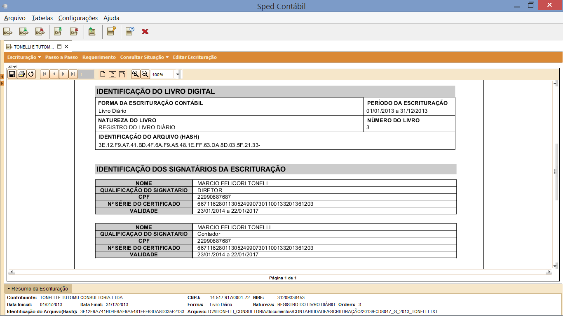The image size is (563, 316).
Task: Click the red X exit icon in toolbar
Action: 145,31
